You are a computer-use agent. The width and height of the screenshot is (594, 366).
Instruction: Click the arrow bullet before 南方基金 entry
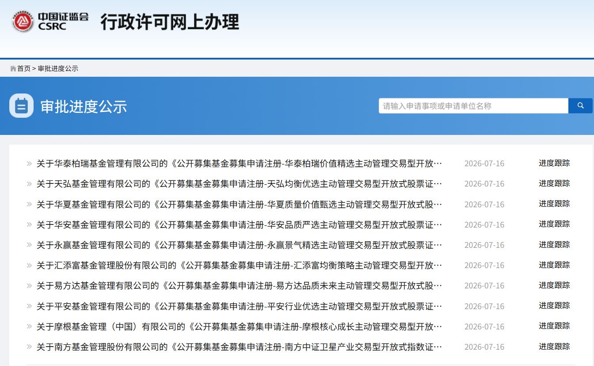click(29, 347)
